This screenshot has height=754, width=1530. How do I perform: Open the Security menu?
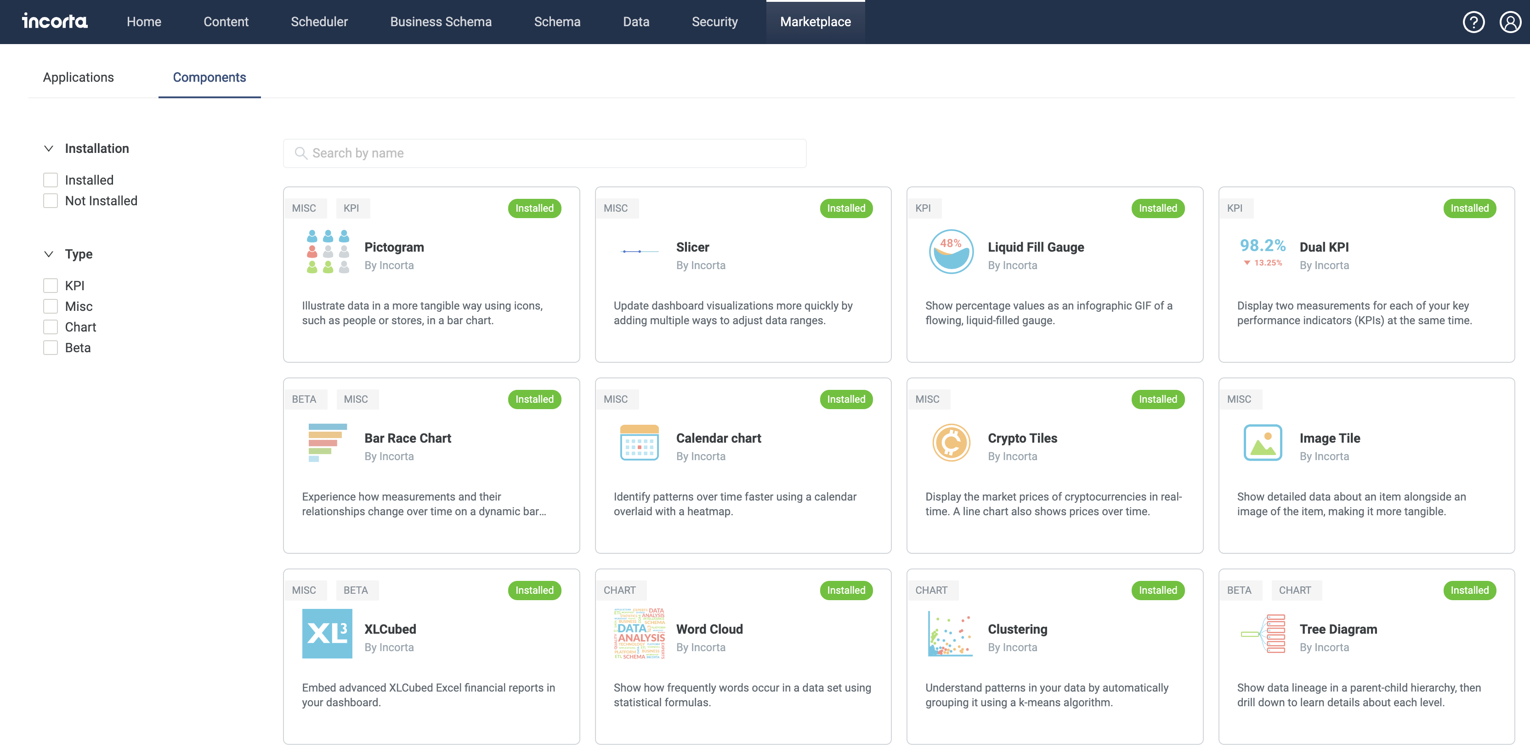(x=714, y=22)
